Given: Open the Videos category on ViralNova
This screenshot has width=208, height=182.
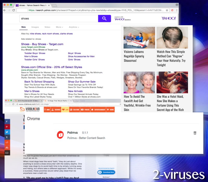Looking at the screenshot, I should click(x=85, y=110).
